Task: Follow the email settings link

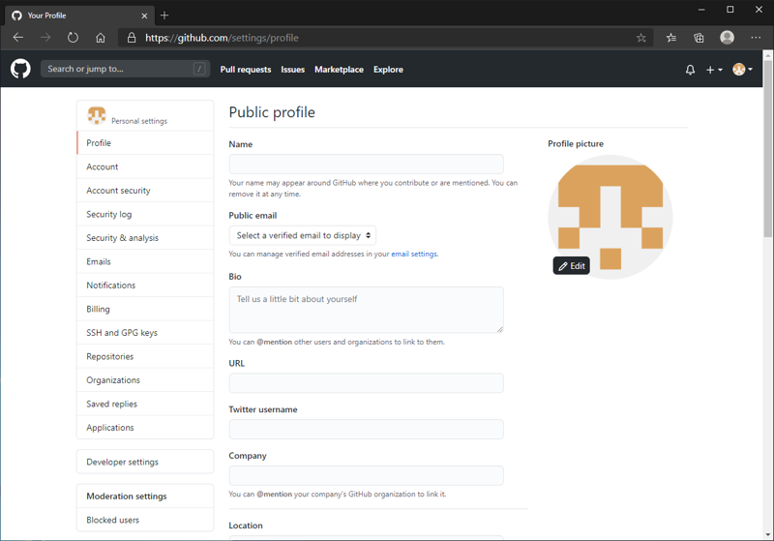Action: (x=414, y=254)
